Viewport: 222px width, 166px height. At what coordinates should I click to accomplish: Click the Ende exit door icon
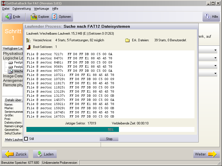pos(9,17)
